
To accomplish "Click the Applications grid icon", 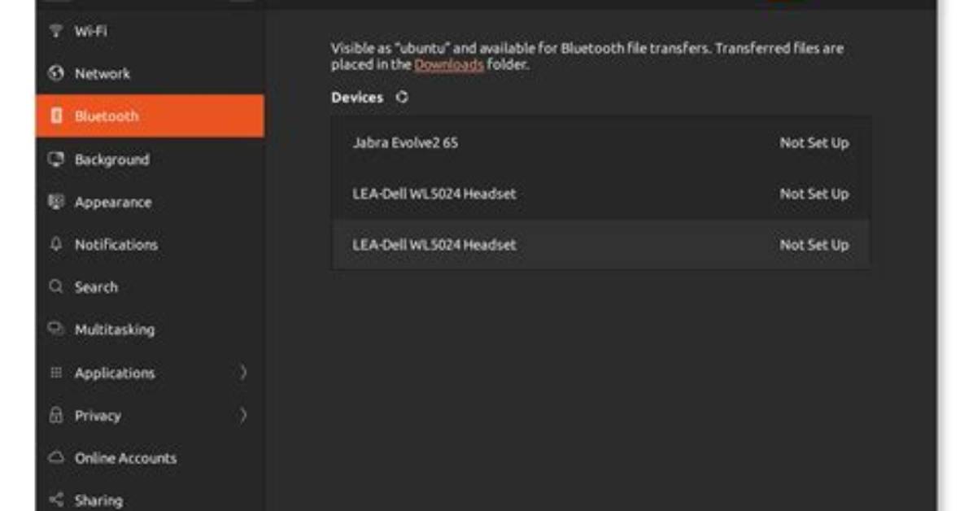I will pyautogui.click(x=56, y=372).
